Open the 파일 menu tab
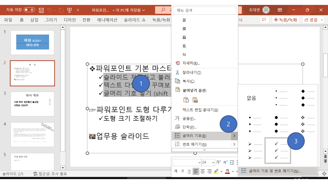This screenshot has height=184, width=328. [8, 20]
